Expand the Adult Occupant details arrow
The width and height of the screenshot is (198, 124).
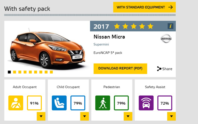click(41, 116)
